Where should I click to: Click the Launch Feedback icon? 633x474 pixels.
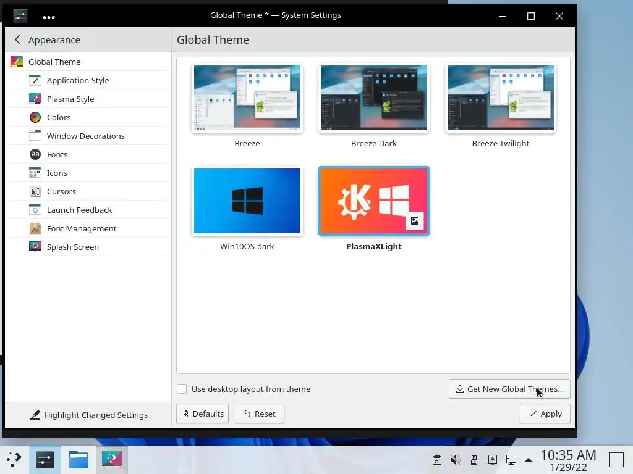pyautogui.click(x=35, y=210)
